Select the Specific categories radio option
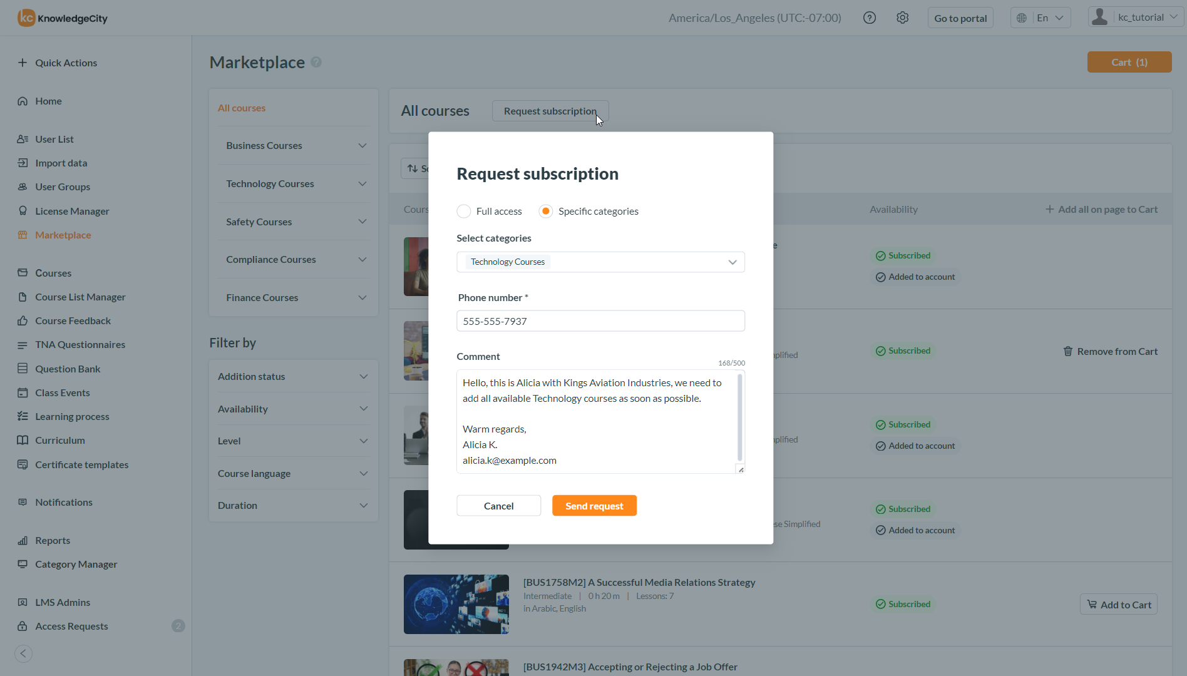 [x=546, y=212]
